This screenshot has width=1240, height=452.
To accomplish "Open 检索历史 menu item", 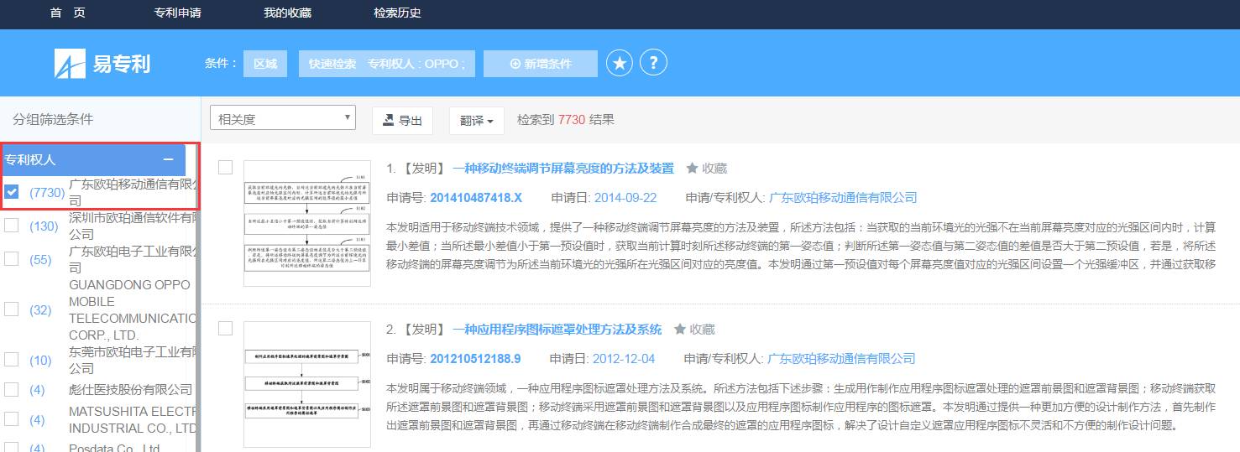I will [397, 13].
